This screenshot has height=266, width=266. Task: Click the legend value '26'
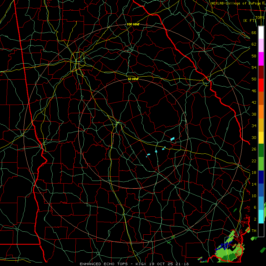click(254, 149)
